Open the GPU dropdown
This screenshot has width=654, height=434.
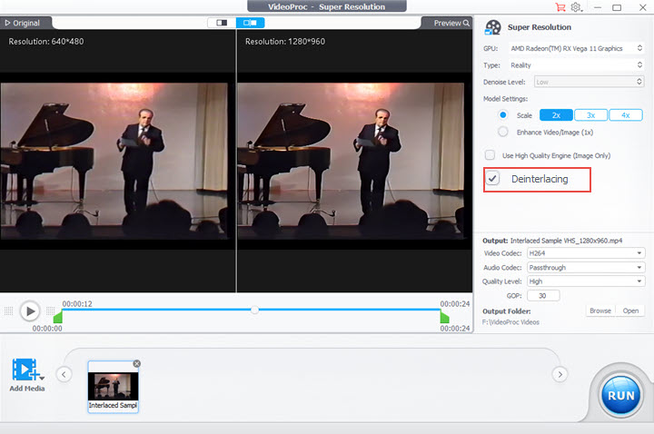tap(577, 48)
